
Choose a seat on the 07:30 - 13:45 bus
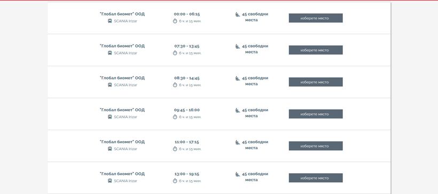coord(316,50)
